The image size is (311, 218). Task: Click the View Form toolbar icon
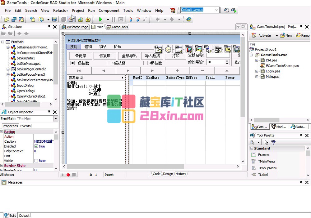(14, 20)
